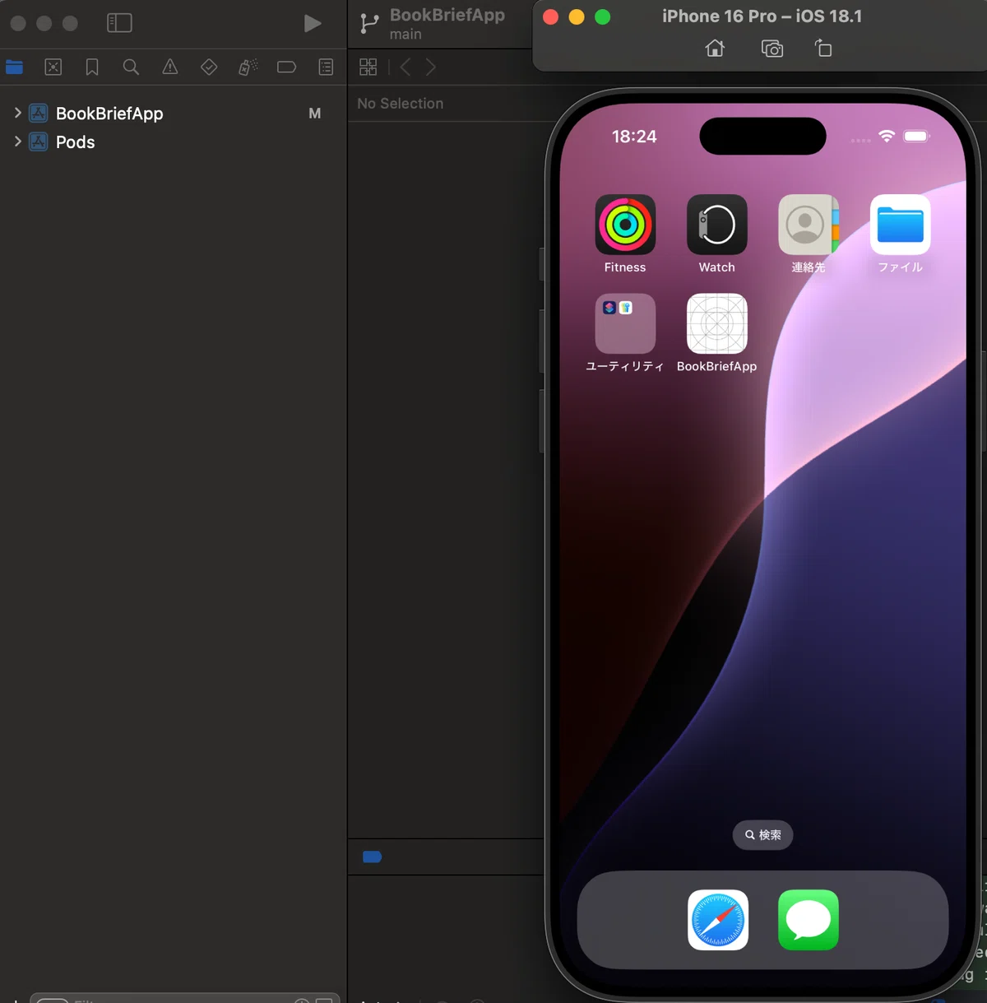
Task: Open Messages from the dock
Action: pos(809,920)
